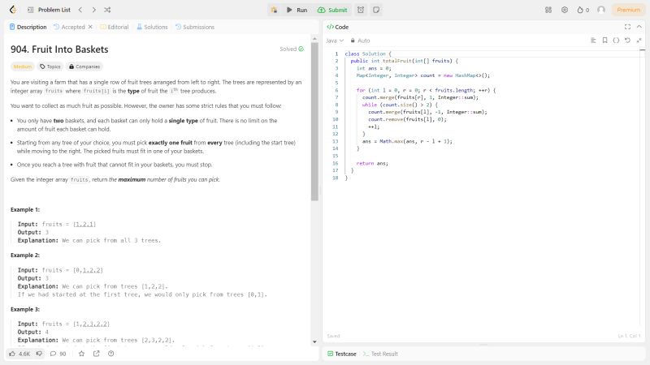Reset code to default with undo icon
The height and width of the screenshot is (365, 650).
tap(627, 40)
